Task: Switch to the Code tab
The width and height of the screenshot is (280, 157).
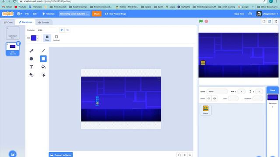Action: coord(8,22)
